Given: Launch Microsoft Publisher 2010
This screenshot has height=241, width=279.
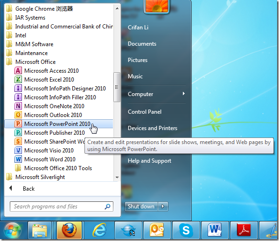Looking at the screenshot, I should pyautogui.click(x=59, y=132).
